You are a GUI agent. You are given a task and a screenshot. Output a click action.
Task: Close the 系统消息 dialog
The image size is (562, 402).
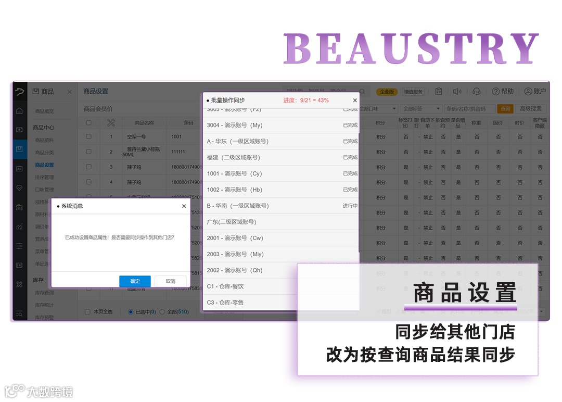(x=184, y=206)
